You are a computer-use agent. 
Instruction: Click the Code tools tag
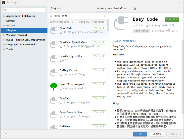coord(141,31)
